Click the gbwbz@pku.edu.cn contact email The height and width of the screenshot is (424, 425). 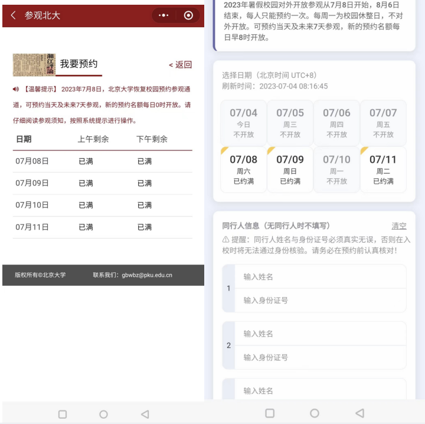[147, 275]
